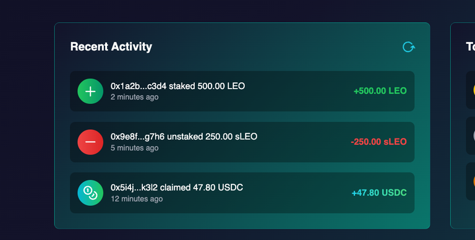
Task: Open the 0x5i4j...k3l2 claimed 47.80 USDC entry
Action: coord(242,193)
